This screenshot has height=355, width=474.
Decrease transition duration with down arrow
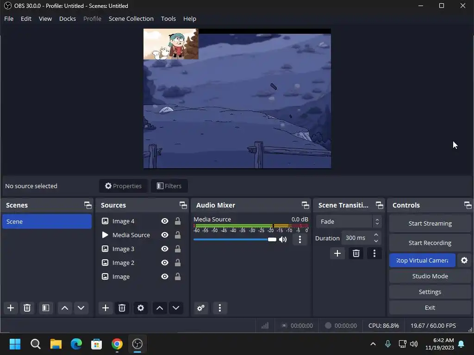pos(376,241)
